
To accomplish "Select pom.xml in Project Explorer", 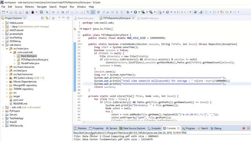I will (x=18, y=100).
